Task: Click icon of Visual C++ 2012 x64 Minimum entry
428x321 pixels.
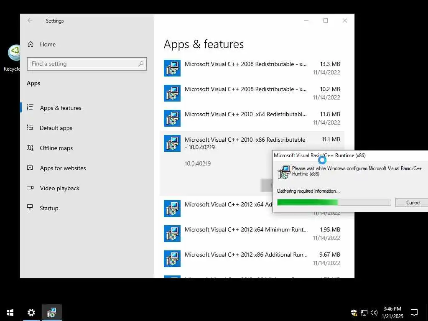Action: [172, 234]
